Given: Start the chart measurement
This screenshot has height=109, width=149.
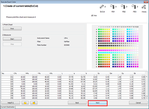Looking at the screenshot, I should [x=12, y=39].
